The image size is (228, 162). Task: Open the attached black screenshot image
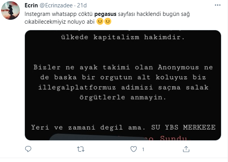(123, 85)
